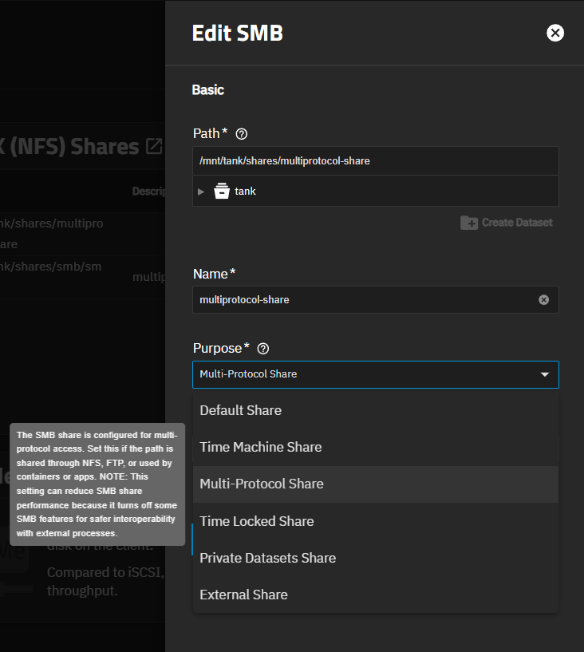Image resolution: width=584 pixels, height=652 pixels.
Task: Select the highlighted Multi-Protocol Share option
Action: point(262,484)
